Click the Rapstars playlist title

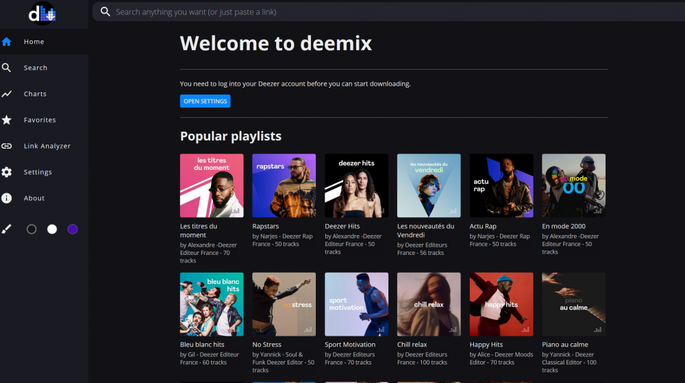pos(266,226)
